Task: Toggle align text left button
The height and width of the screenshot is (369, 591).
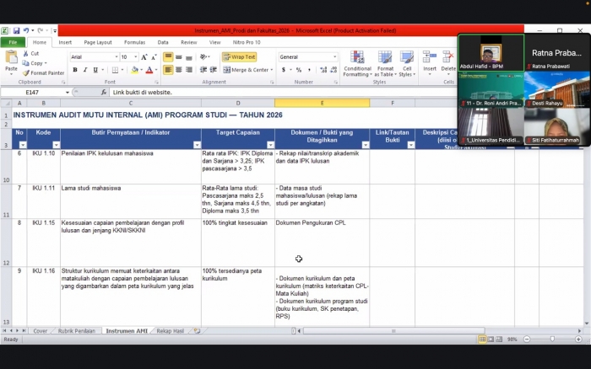Action: click(x=168, y=70)
